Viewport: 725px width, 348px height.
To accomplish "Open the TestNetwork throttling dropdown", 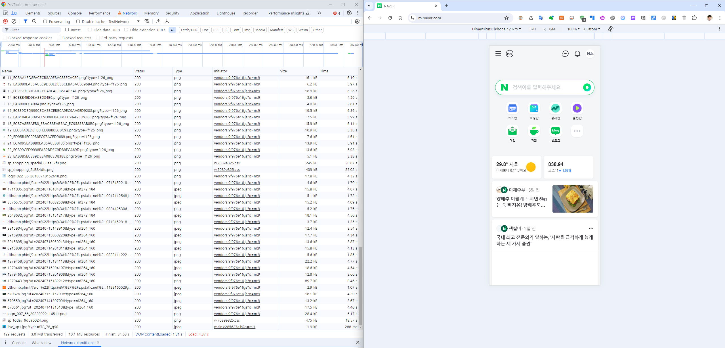I will (124, 22).
